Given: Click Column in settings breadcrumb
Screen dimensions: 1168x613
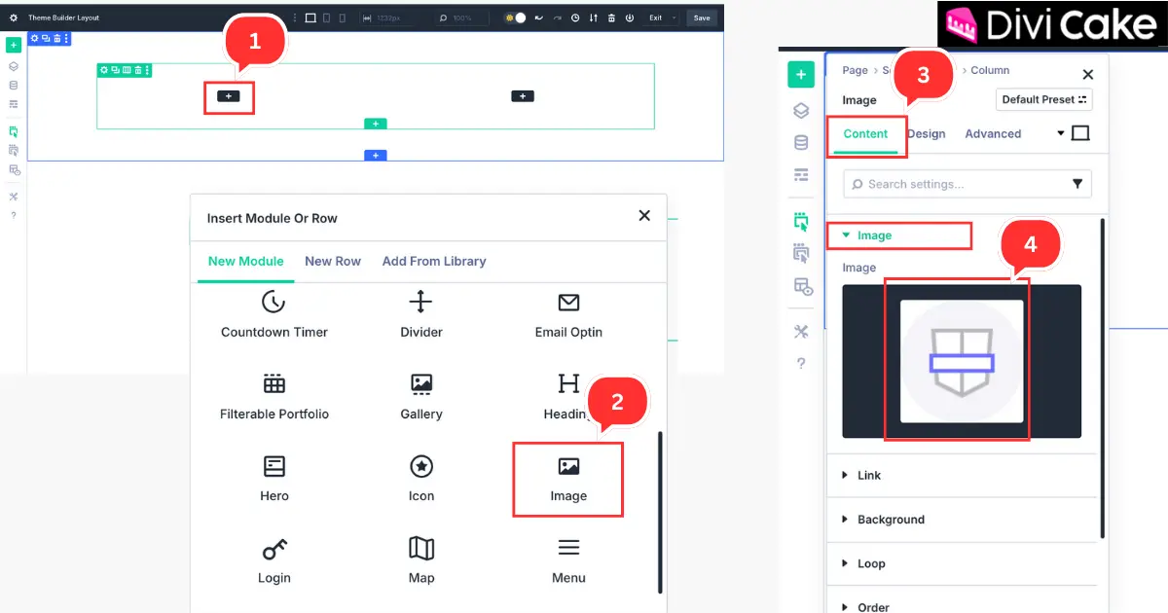Looking at the screenshot, I should (990, 70).
